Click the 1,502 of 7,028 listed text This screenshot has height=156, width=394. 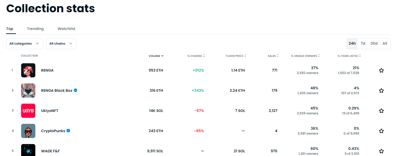[348, 73]
